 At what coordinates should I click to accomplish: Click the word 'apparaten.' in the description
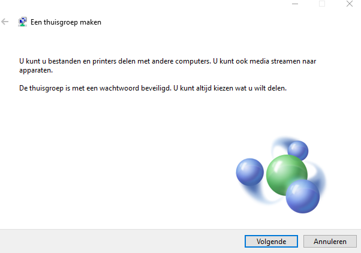tap(36, 70)
